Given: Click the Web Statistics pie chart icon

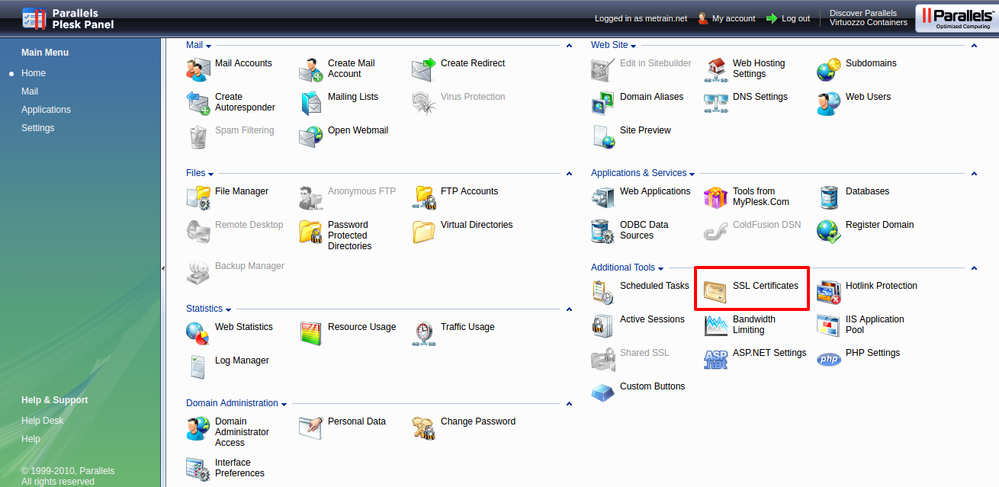Looking at the screenshot, I should point(198,333).
